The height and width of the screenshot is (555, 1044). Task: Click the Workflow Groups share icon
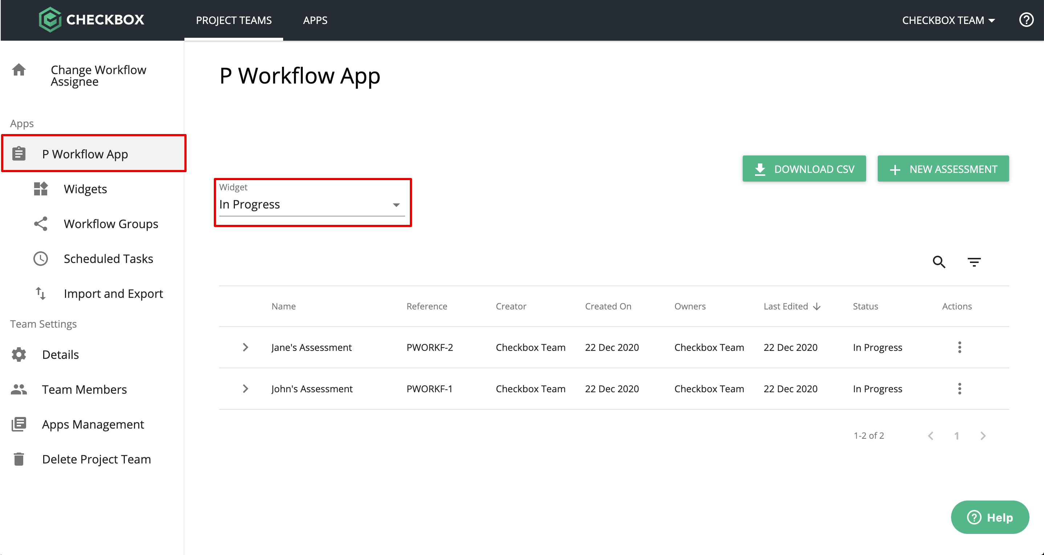point(41,224)
